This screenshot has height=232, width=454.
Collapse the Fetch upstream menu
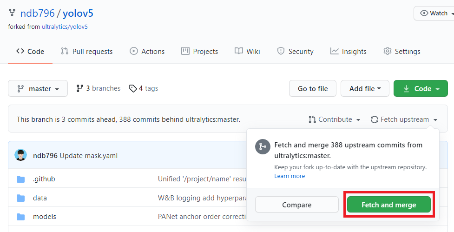404,119
